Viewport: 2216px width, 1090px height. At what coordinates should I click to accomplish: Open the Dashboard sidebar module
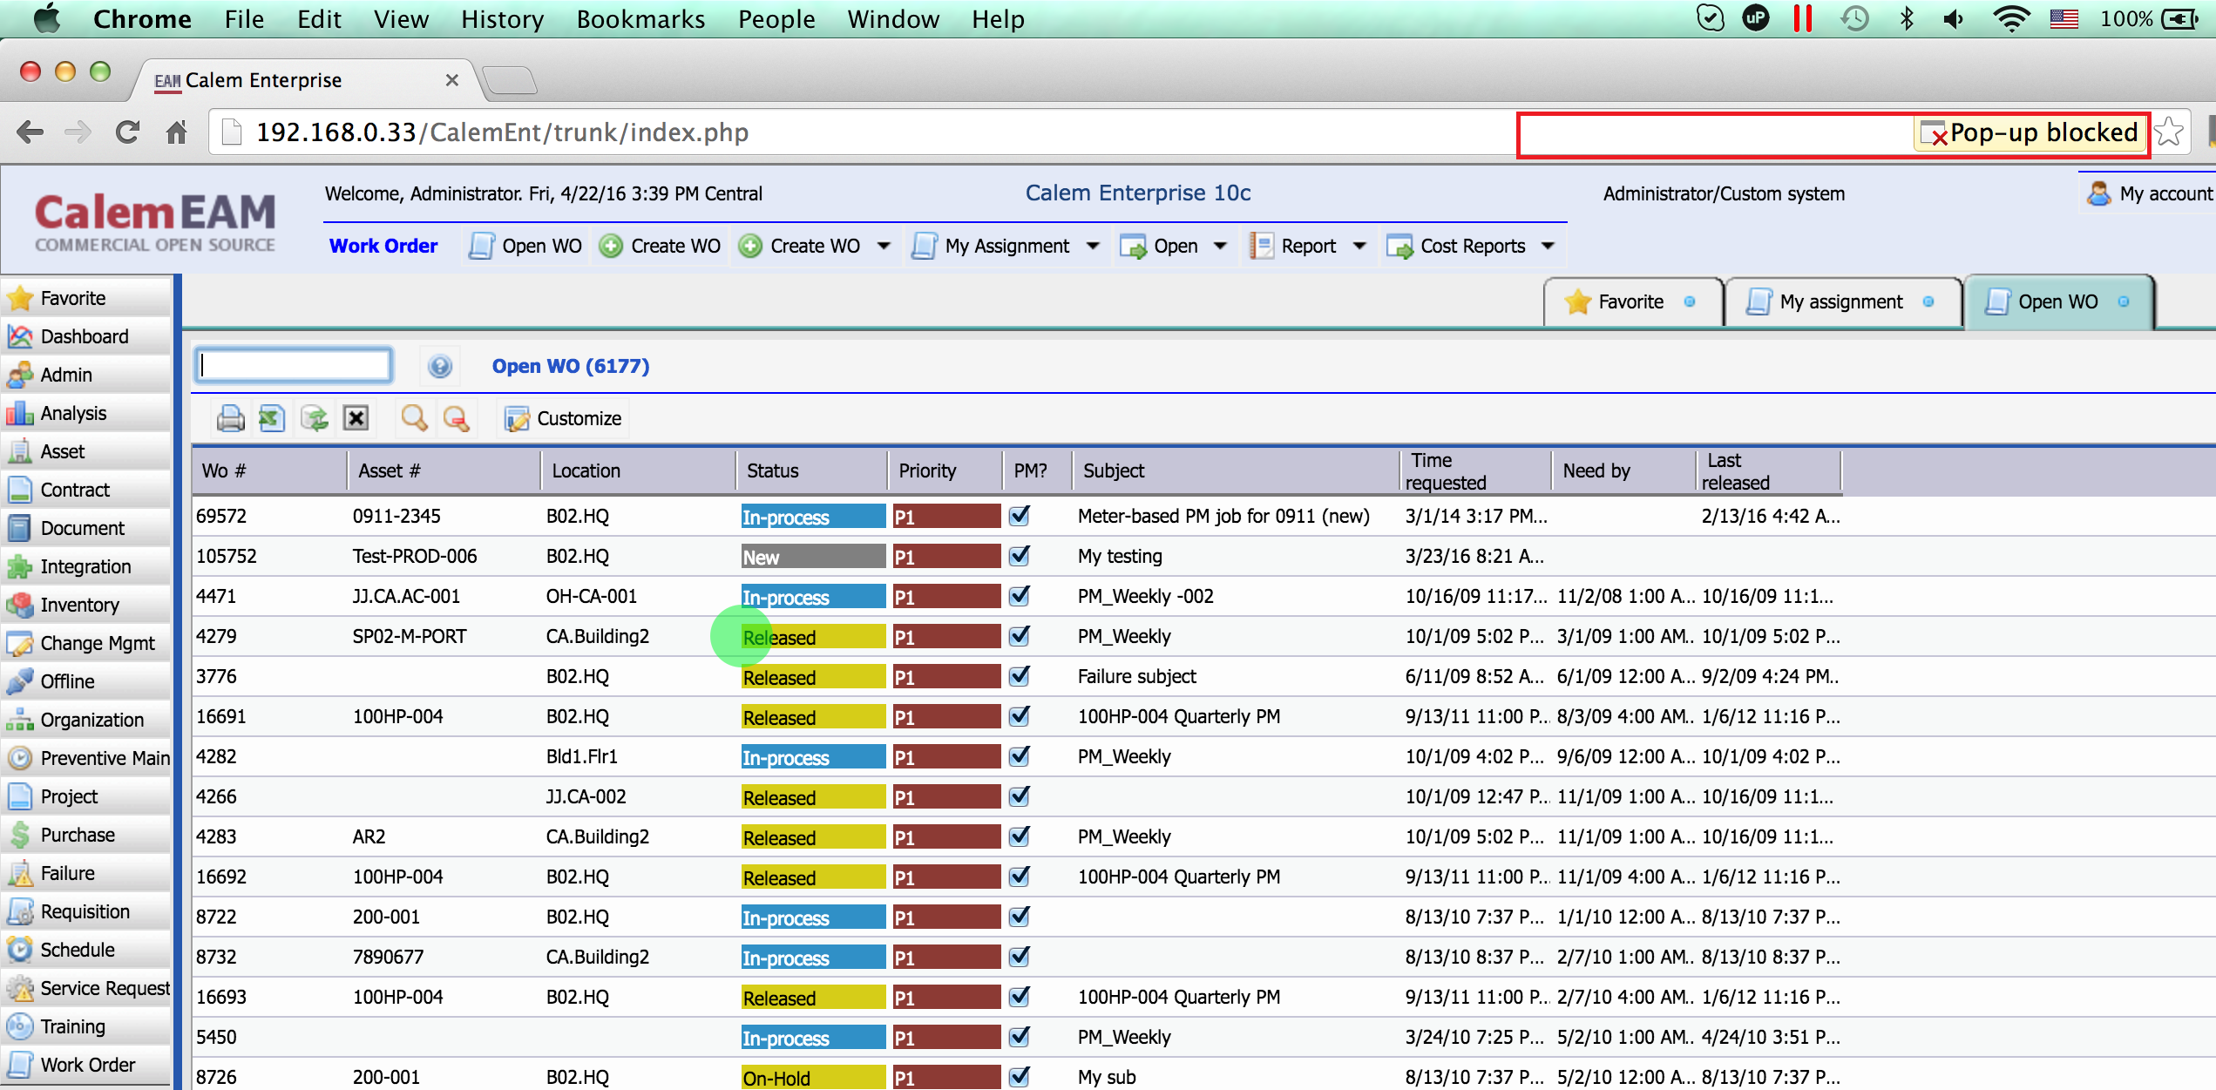[86, 336]
